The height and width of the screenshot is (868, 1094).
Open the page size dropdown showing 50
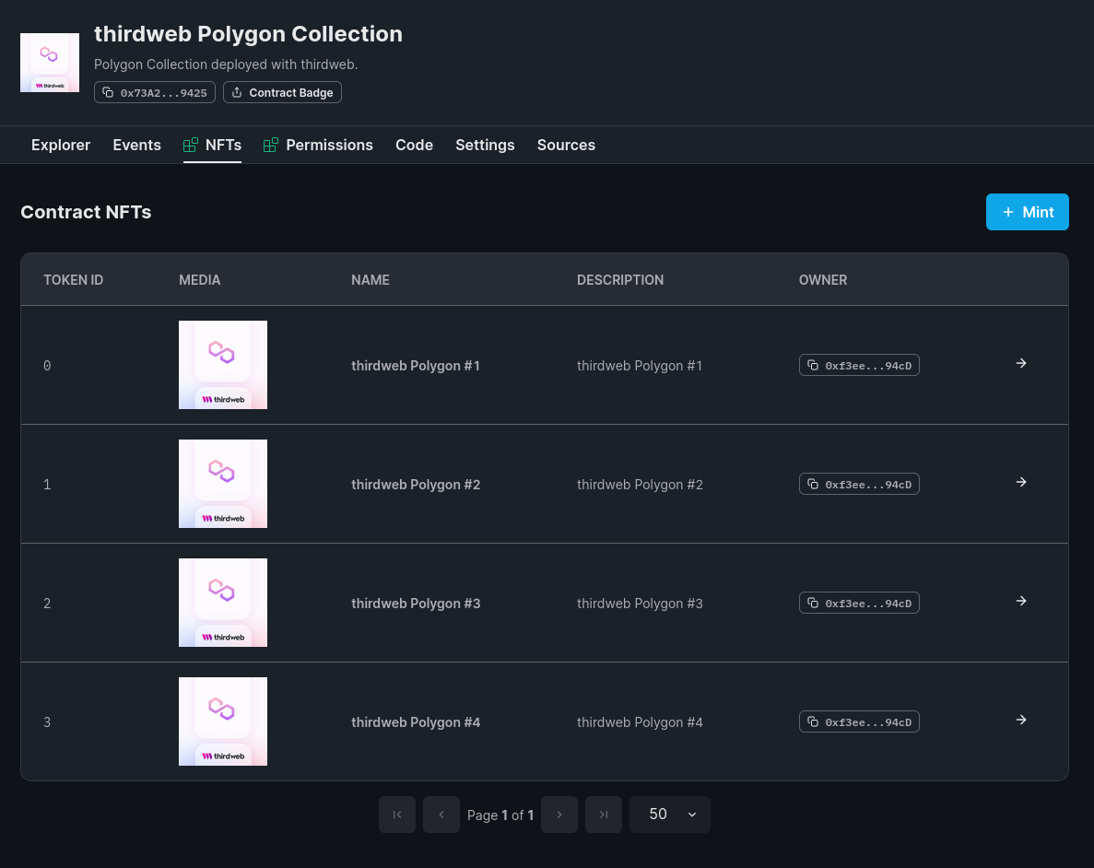click(670, 815)
